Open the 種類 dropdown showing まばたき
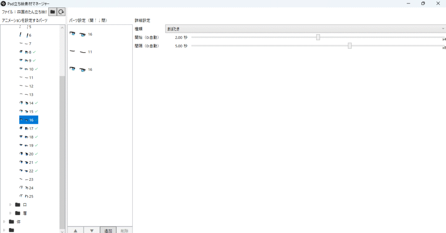This screenshot has height=233, width=446. [305, 29]
